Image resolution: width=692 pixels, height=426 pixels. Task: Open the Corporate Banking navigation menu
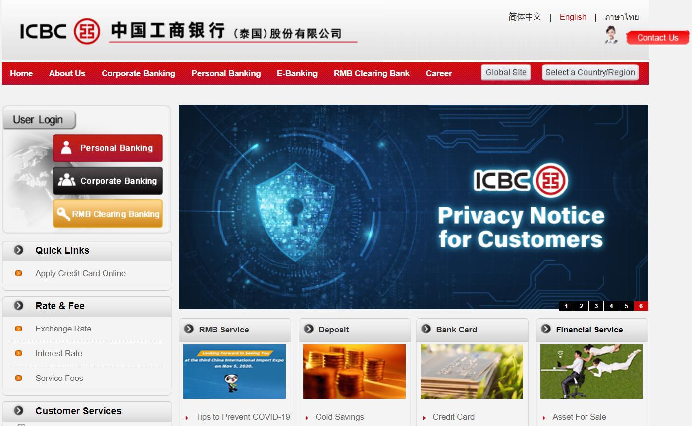point(138,73)
